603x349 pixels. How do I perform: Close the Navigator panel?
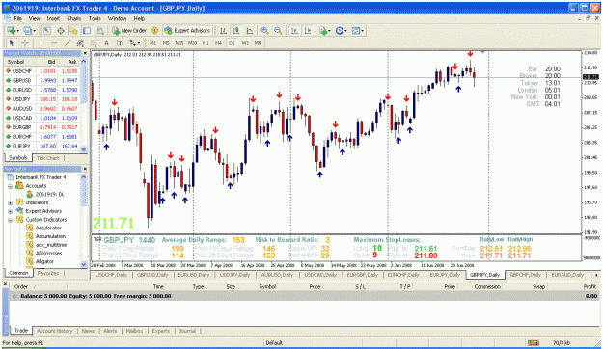pos(85,169)
